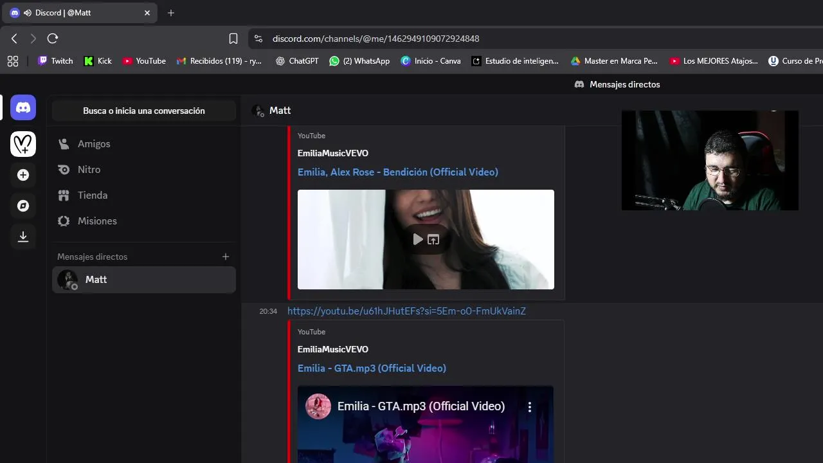Image resolution: width=823 pixels, height=463 pixels.
Task: Open three-dot menu on GTA.mp3 video
Action: point(530,406)
